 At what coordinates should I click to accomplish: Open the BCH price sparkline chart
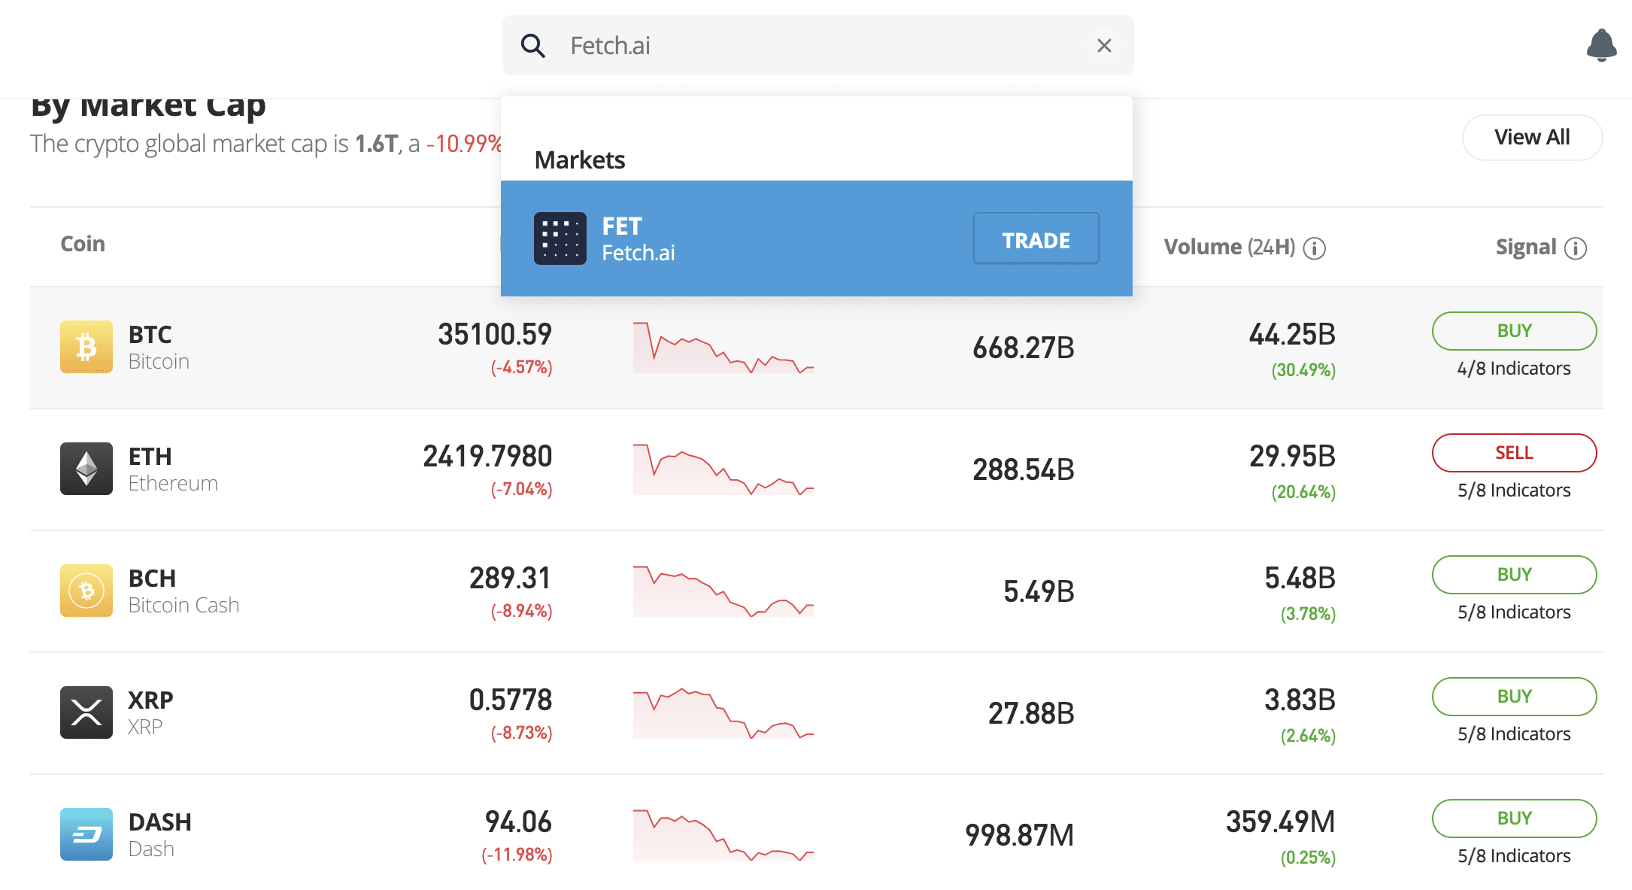point(723,591)
